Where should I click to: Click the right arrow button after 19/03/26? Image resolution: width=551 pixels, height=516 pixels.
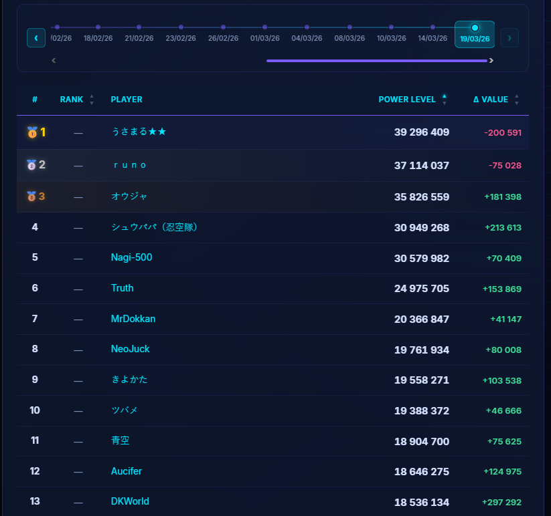pyautogui.click(x=509, y=38)
